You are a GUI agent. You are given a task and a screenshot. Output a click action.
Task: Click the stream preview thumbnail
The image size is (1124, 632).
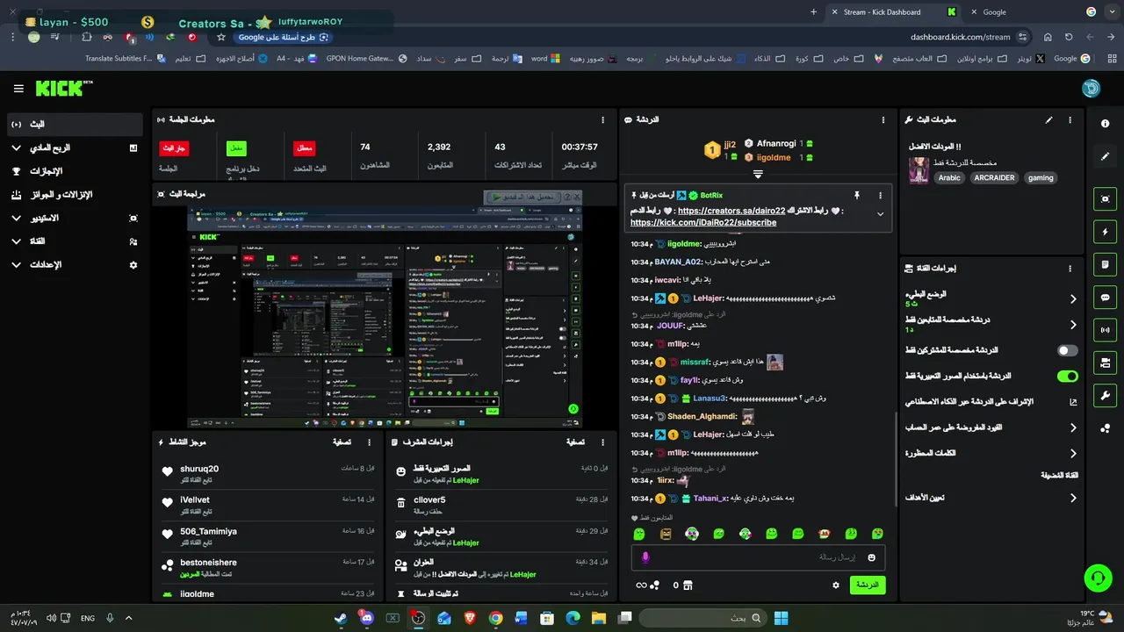(x=385, y=318)
